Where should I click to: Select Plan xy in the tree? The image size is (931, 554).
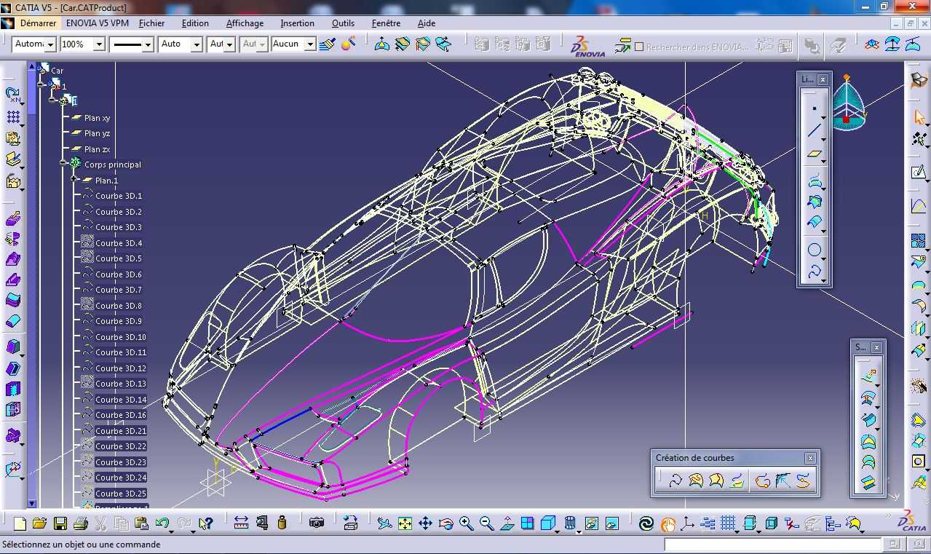(x=97, y=118)
